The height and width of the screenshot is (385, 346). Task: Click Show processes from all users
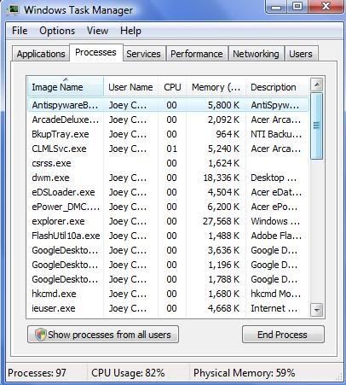coord(103,335)
